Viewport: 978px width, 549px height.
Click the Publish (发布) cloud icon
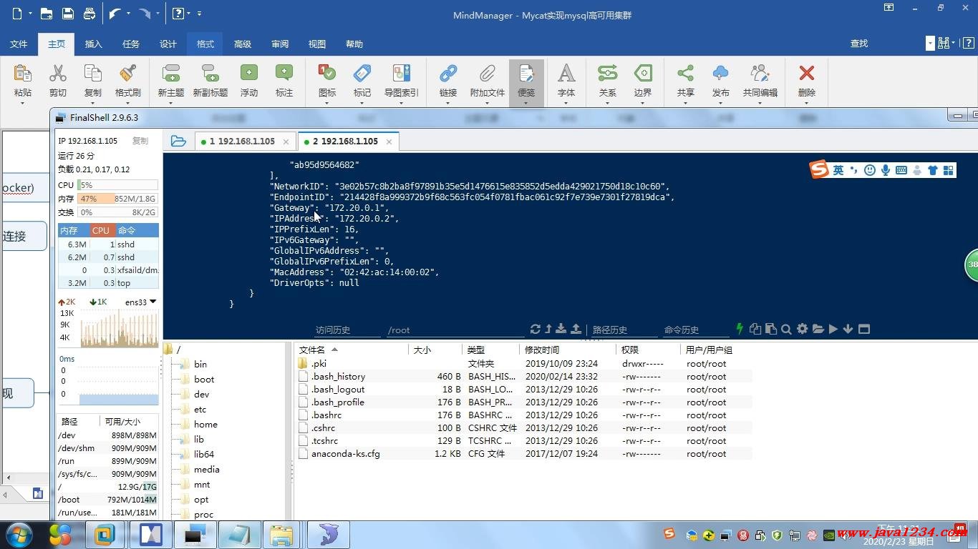pos(721,73)
